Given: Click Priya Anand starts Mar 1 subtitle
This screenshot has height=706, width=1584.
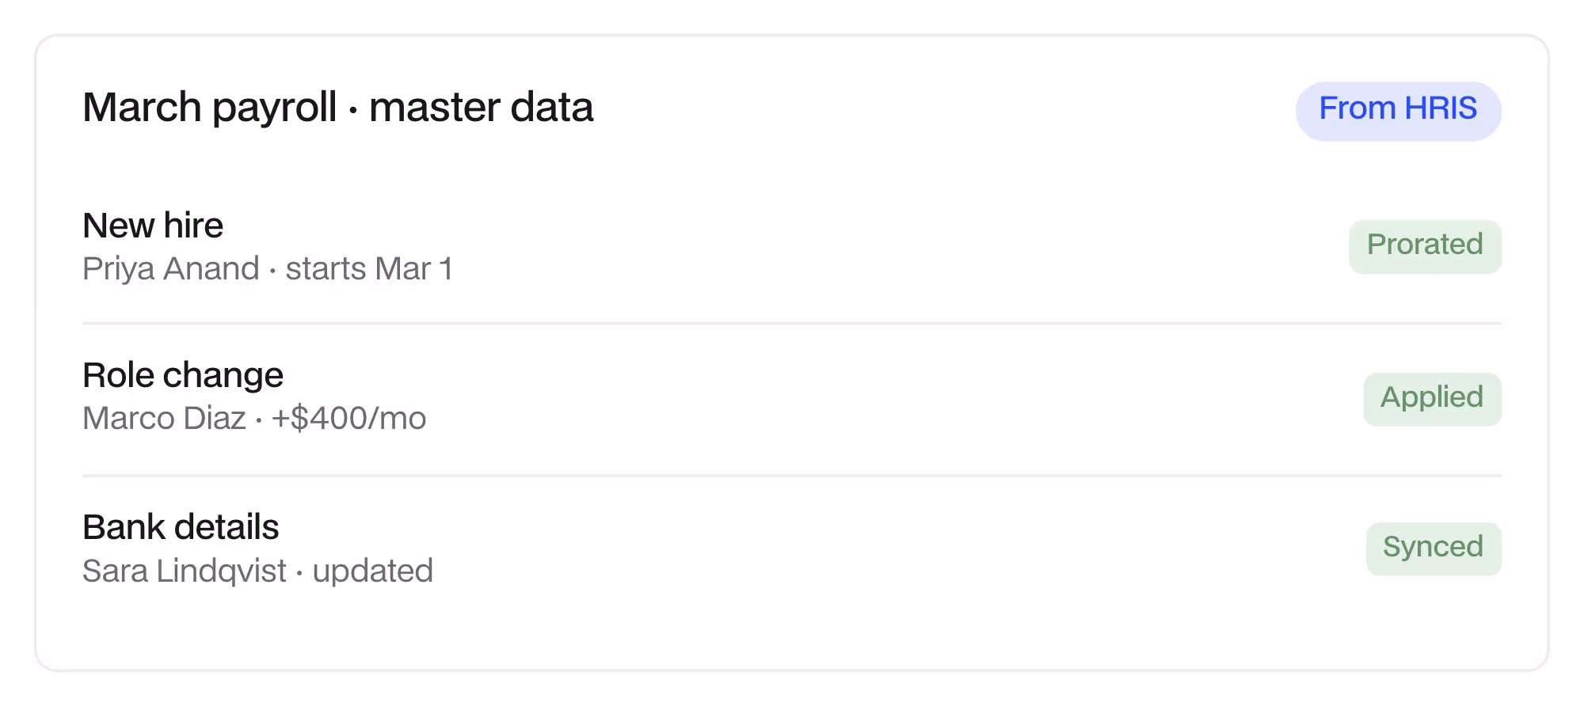Looking at the screenshot, I should pos(268,269).
